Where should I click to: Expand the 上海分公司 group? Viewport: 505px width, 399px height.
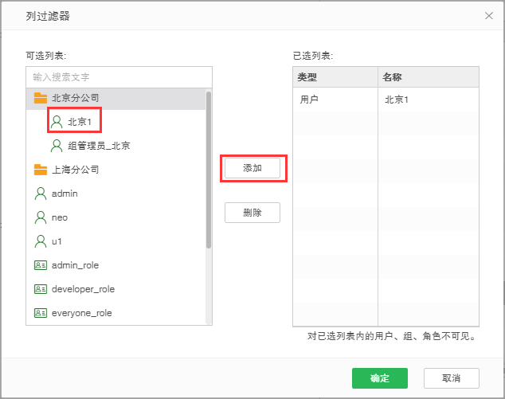76,170
